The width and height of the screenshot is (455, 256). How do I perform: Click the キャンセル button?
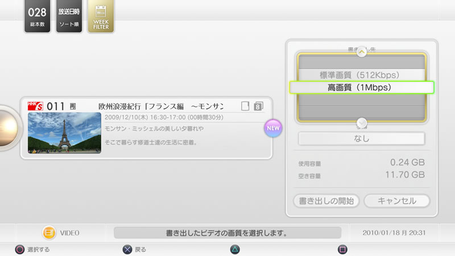pos(396,201)
